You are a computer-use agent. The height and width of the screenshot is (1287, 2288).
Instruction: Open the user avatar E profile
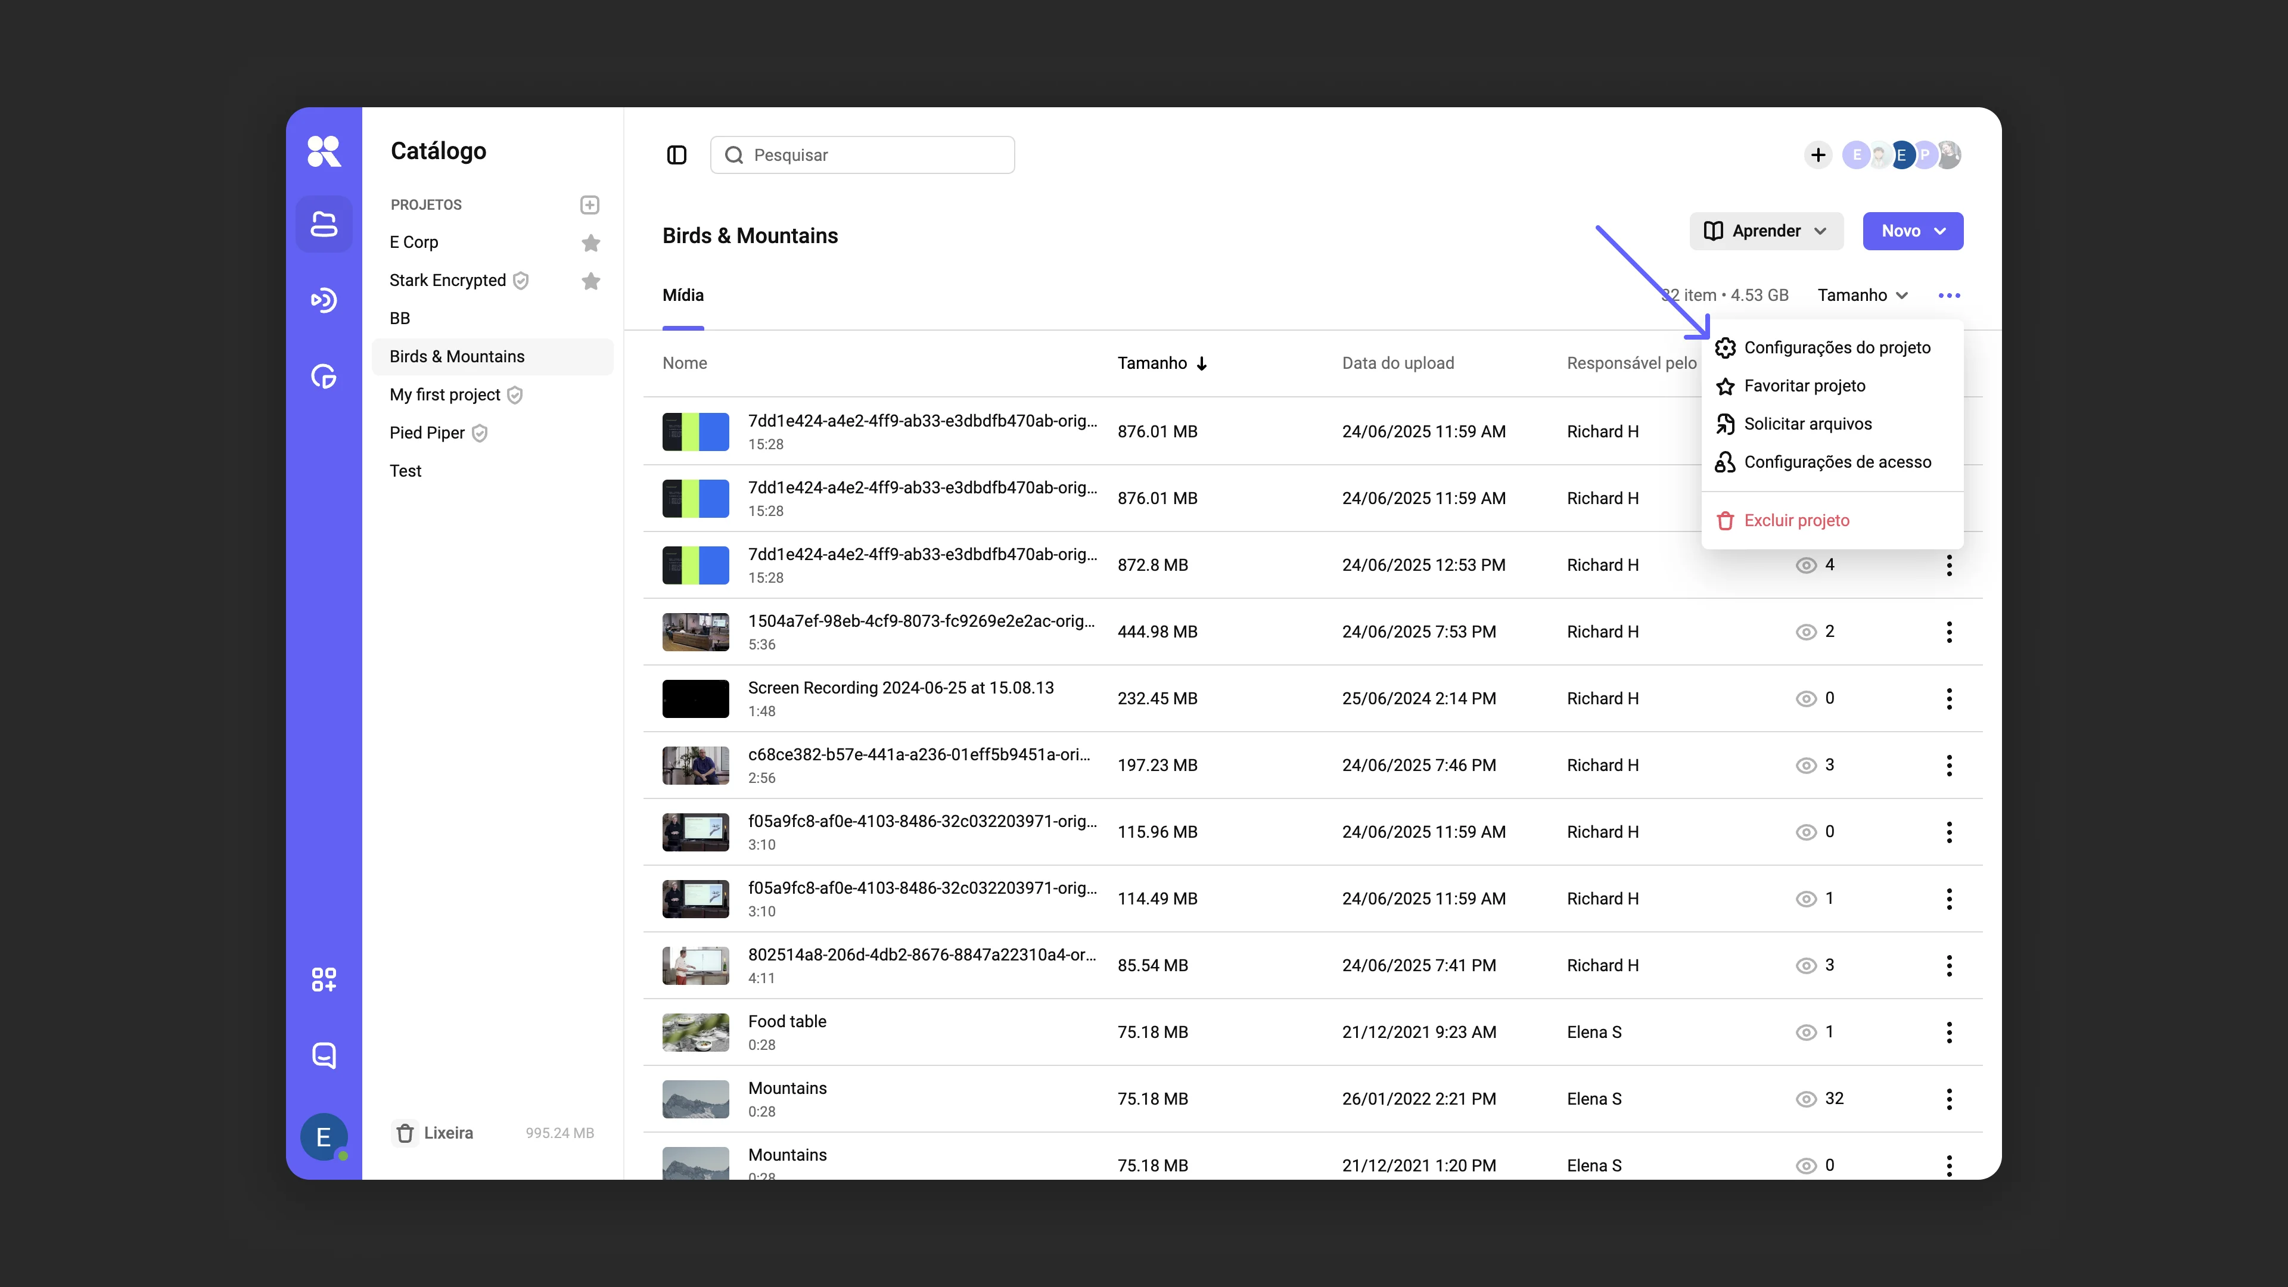(x=324, y=1137)
